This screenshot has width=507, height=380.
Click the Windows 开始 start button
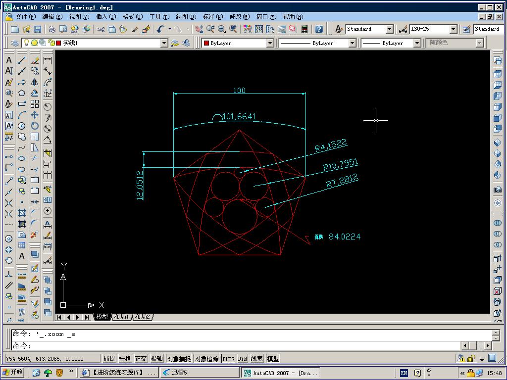(x=13, y=373)
